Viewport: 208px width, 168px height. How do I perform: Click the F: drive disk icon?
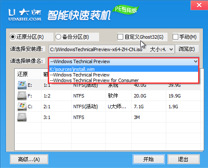22,96
